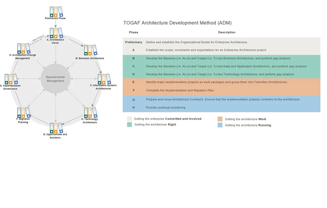Select the green architecture Right legend swatch

click(129, 125)
